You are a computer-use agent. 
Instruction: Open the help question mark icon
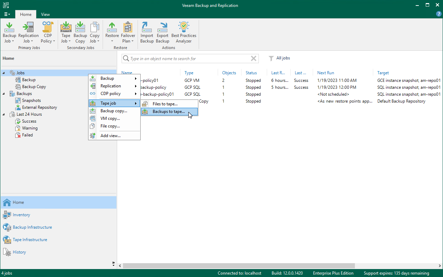(x=439, y=14)
